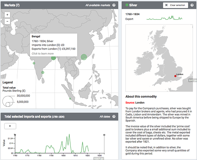Select the Madras market circle in south India
197x160 pixels.
pyautogui.click(x=43, y=73)
